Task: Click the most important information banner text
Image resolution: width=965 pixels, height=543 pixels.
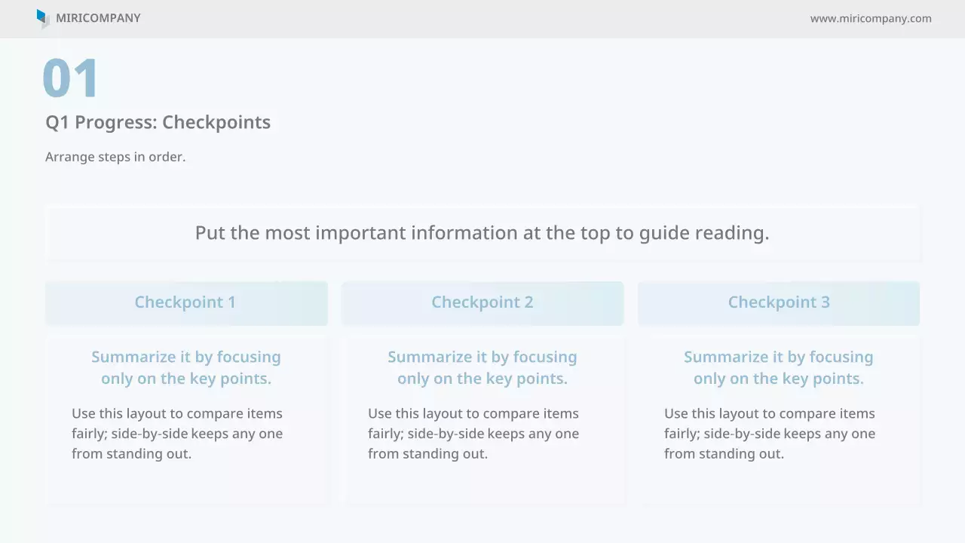Action: [x=482, y=232]
